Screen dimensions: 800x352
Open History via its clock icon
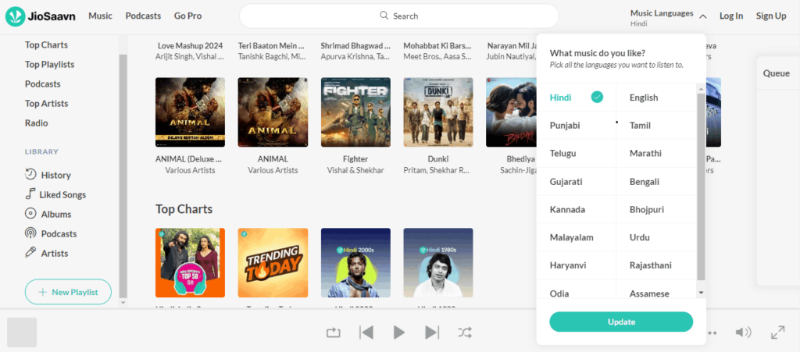(30, 174)
